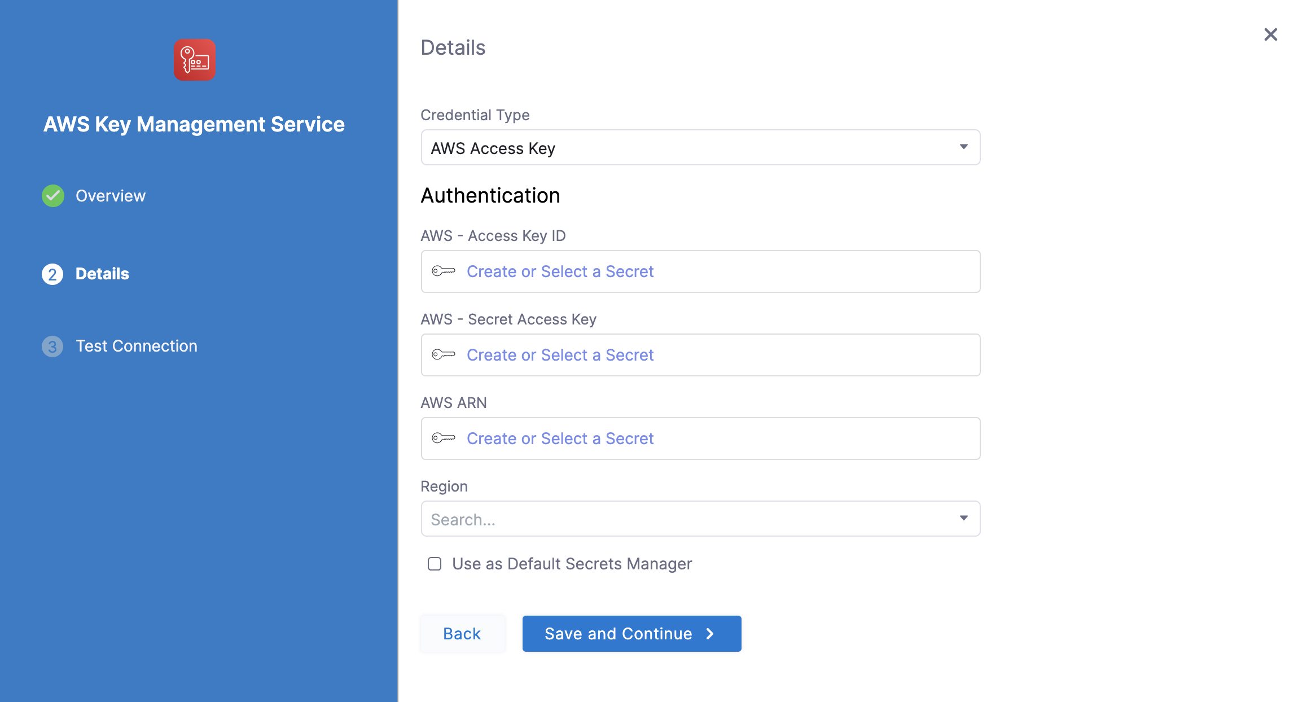Click the Back button
This screenshot has width=1307, height=702.
pos(462,634)
